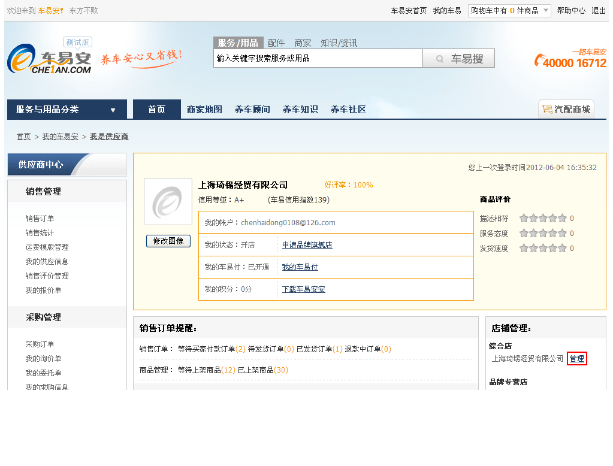Open 养车顾问 in the navigation bar

tap(252, 110)
